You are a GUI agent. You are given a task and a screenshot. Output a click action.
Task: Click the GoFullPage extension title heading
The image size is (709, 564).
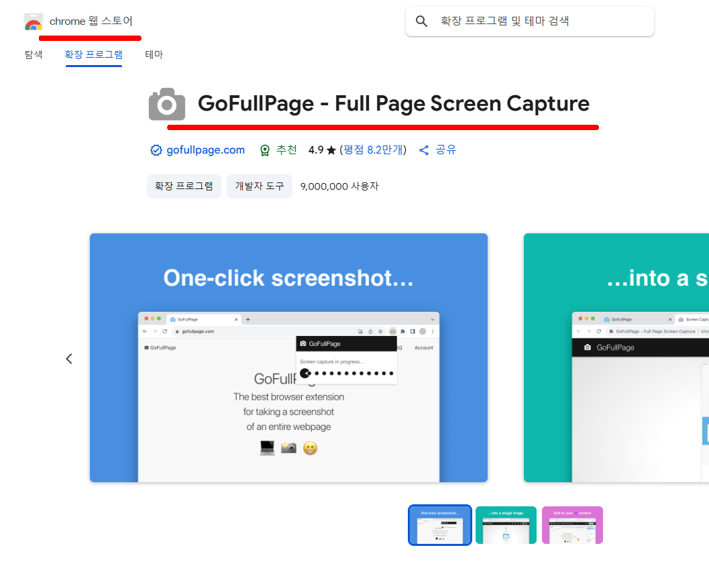(393, 104)
